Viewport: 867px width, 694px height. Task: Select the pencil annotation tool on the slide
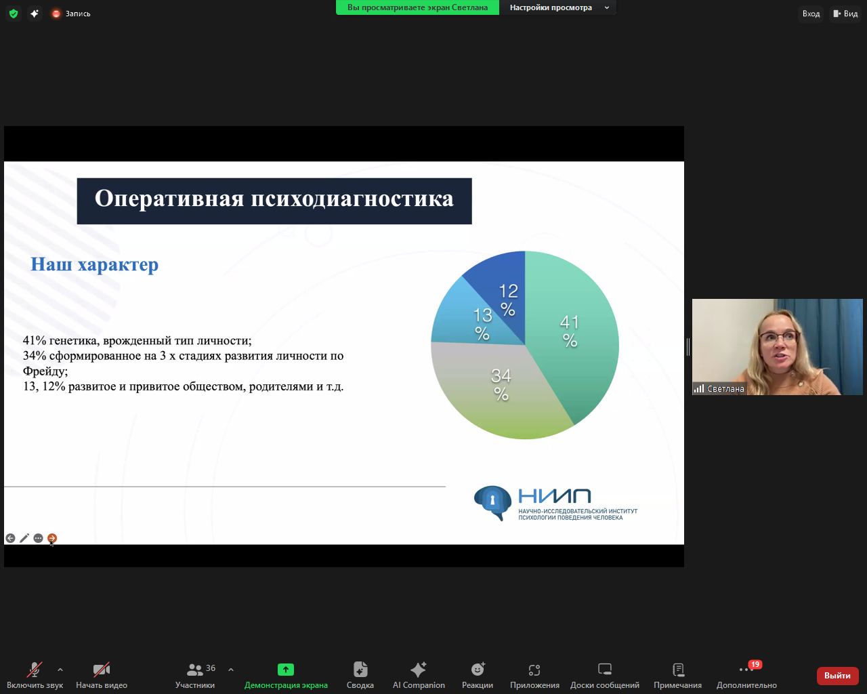coord(24,537)
